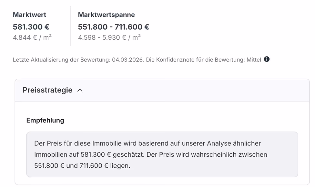Select the market value 581.300 €
Viewport: 315px width, 187px height.
pyautogui.click(x=31, y=27)
